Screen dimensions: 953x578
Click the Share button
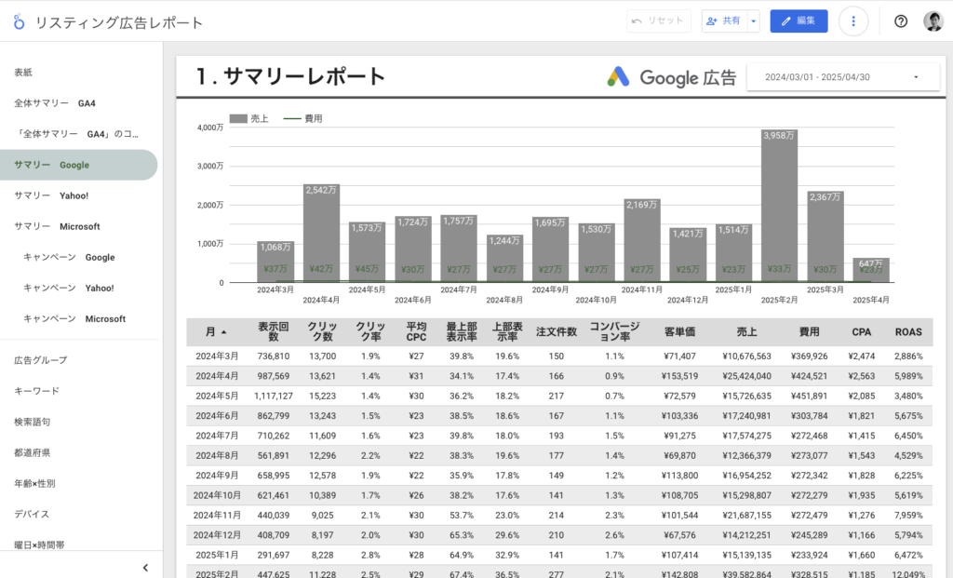pyautogui.click(x=724, y=21)
